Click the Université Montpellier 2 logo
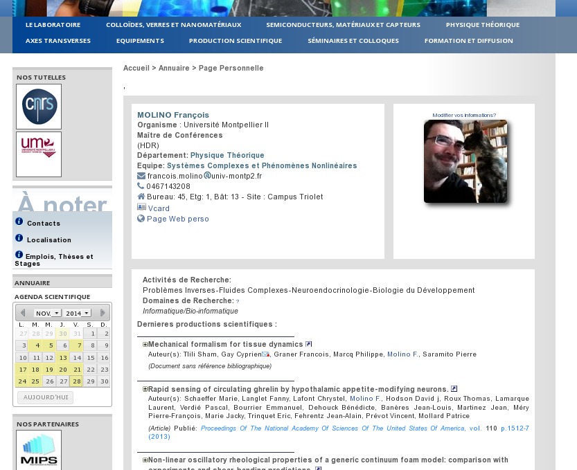The width and height of the screenshot is (577, 470). pyautogui.click(x=39, y=154)
